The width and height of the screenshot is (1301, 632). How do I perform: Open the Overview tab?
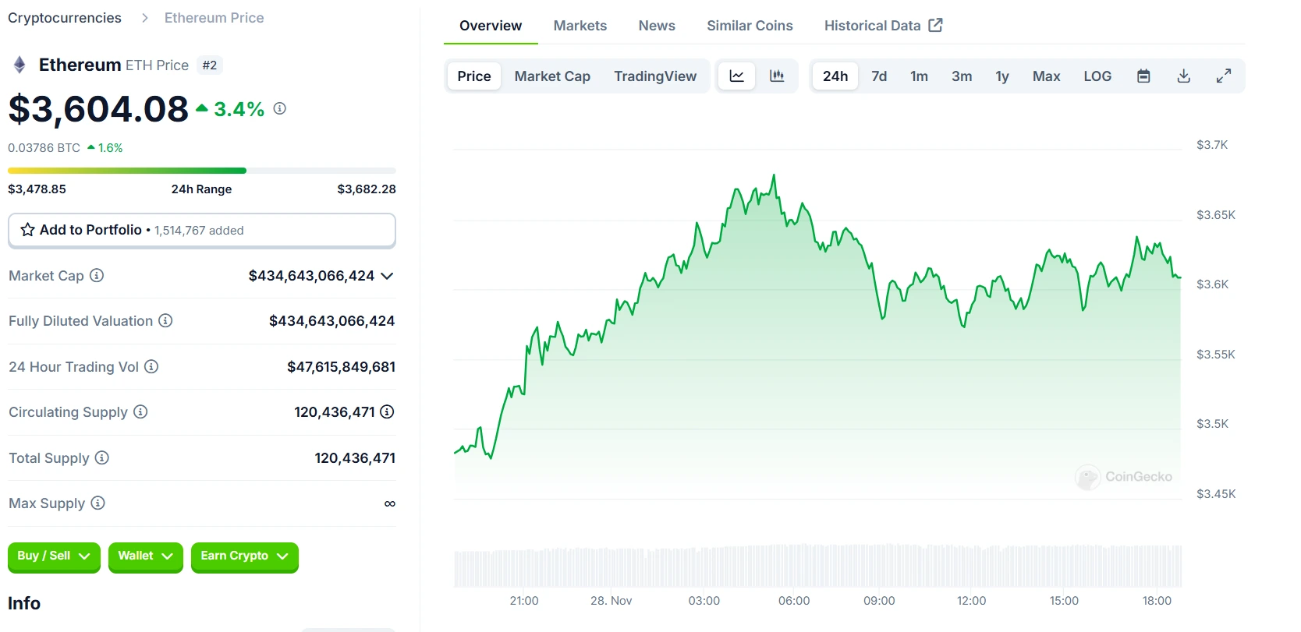(491, 26)
